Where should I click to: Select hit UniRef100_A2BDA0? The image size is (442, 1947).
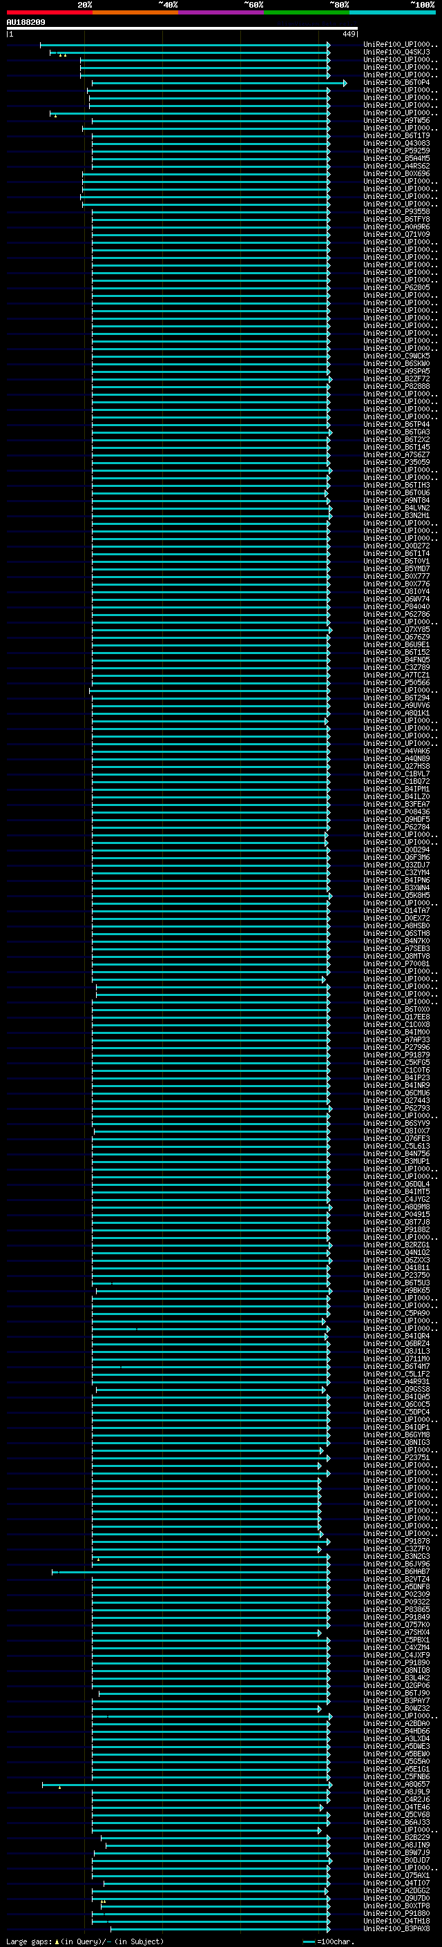(396, 1723)
